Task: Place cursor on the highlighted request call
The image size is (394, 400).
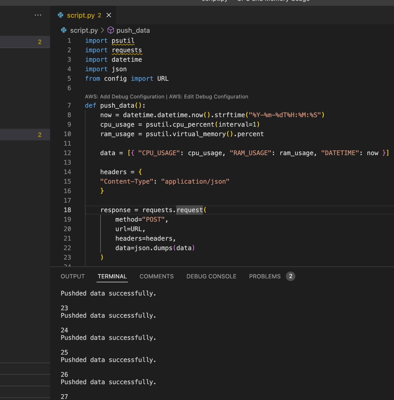Action: tap(189, 210)
